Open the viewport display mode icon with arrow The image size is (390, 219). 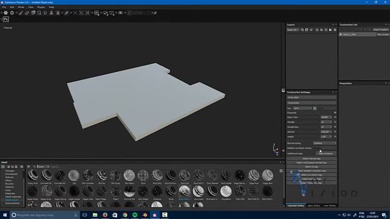pos(97,13)
